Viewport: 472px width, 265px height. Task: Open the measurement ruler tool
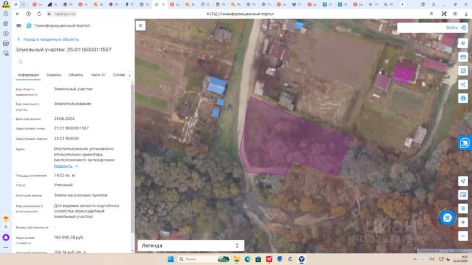pyautogui.click(x=463, y=57)
